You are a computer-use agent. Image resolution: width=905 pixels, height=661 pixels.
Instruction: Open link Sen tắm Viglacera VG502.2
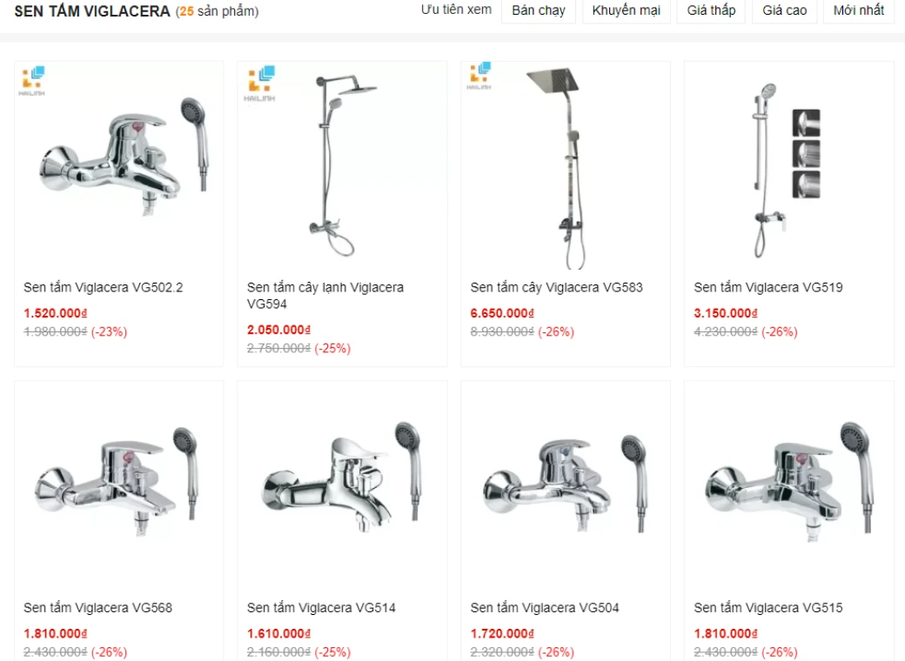point(104,287)
